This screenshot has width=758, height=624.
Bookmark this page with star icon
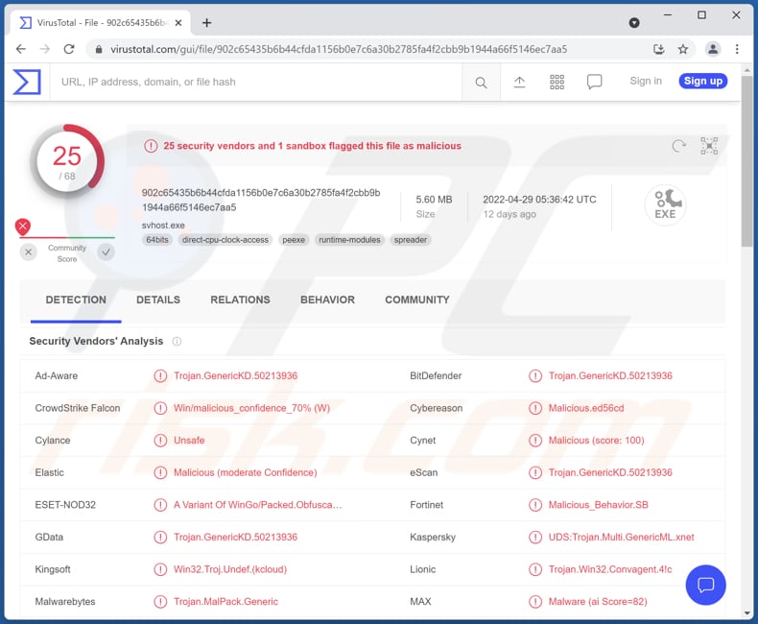point(682,49)
